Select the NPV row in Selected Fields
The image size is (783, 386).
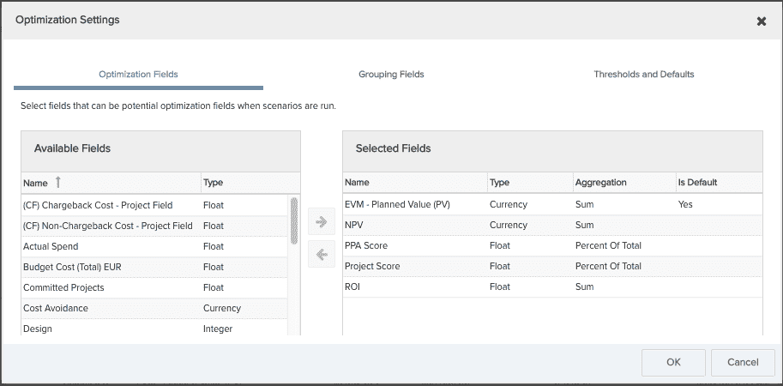[x=553, y=226]
